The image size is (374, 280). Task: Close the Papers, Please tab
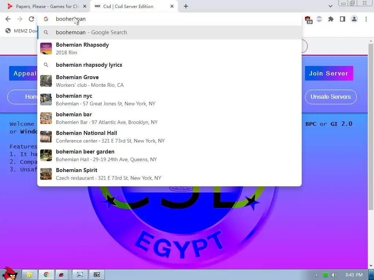pos(85,7)
